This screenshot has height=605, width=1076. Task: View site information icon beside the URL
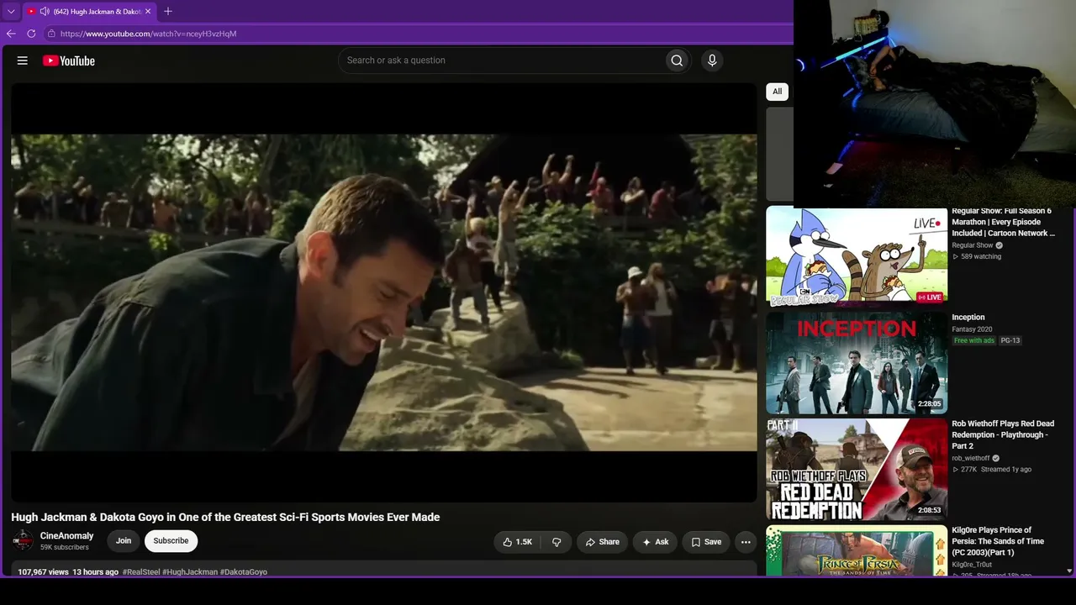[51, 34]
